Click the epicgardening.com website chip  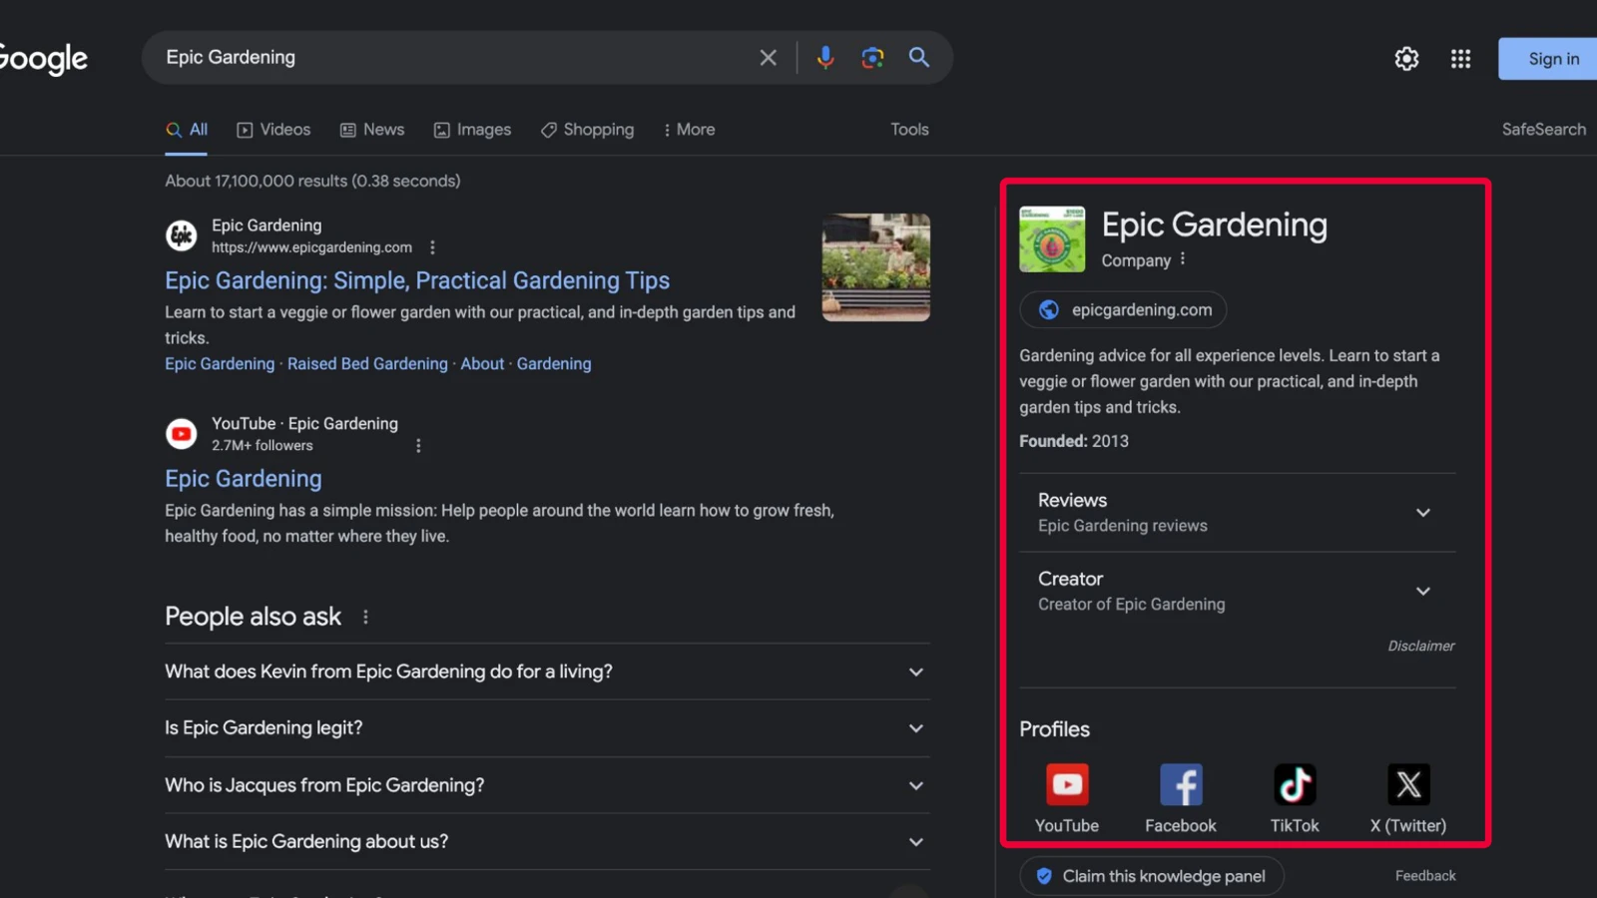(1123, 310)
